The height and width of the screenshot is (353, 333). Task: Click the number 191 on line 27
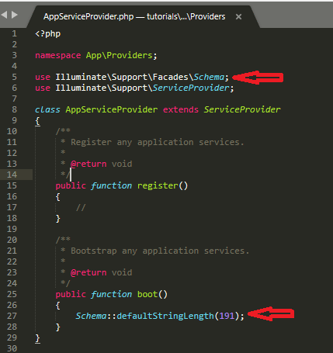[x=227, y=316]
